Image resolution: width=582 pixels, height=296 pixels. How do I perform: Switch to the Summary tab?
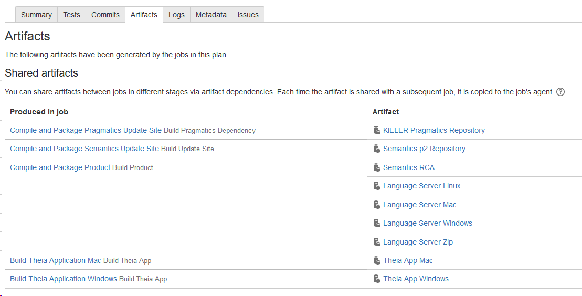click(36, 15)
